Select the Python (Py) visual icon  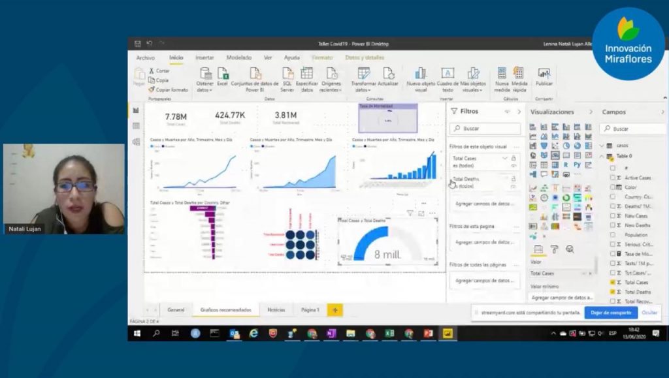(578, 165)
